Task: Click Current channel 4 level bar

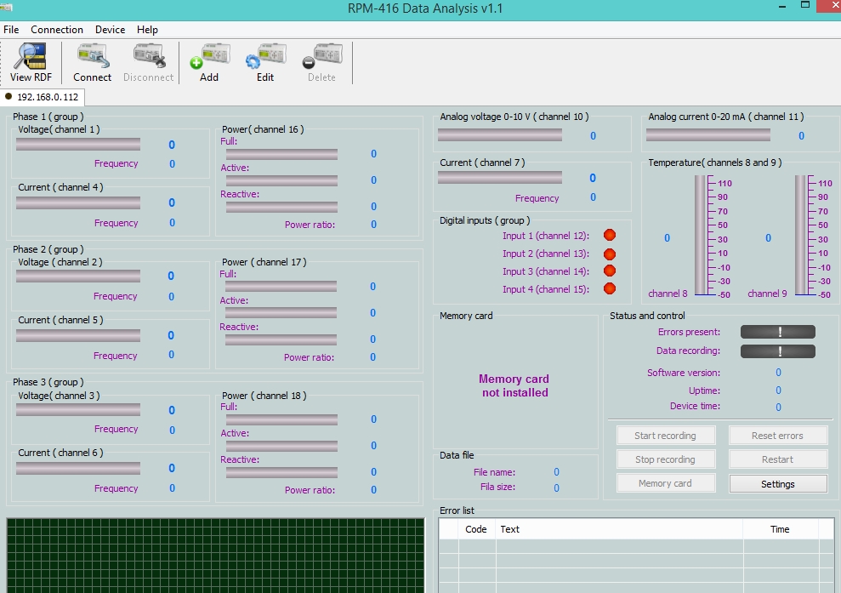Action: (x=78, y=202)
